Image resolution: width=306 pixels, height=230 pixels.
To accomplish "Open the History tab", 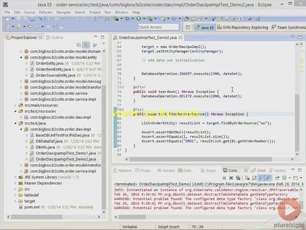I will click(277, 171).
